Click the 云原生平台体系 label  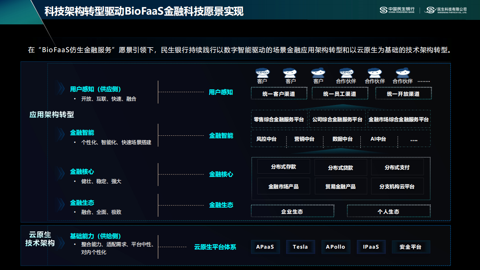click(x=215, y=247)
